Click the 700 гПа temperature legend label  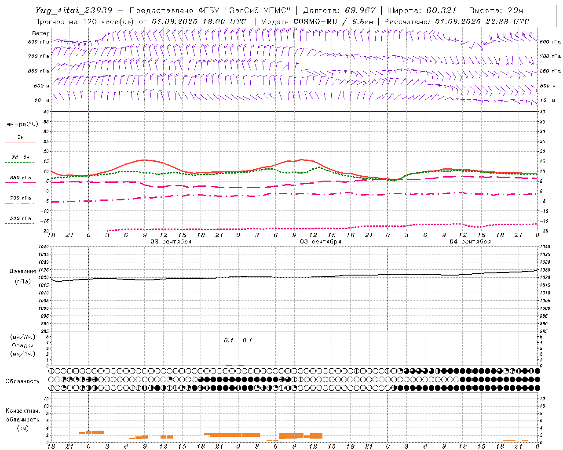point(20,198)
